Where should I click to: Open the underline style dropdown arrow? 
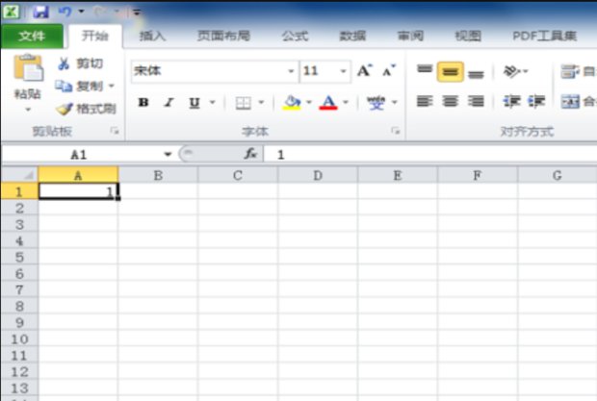click(213, 102)
